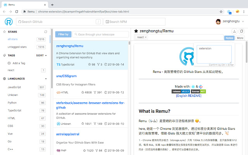Click the copy clipboard icon next to download

click(241, 31)
